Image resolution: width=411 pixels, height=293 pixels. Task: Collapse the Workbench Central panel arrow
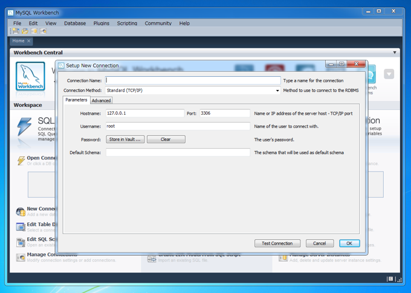395,53
